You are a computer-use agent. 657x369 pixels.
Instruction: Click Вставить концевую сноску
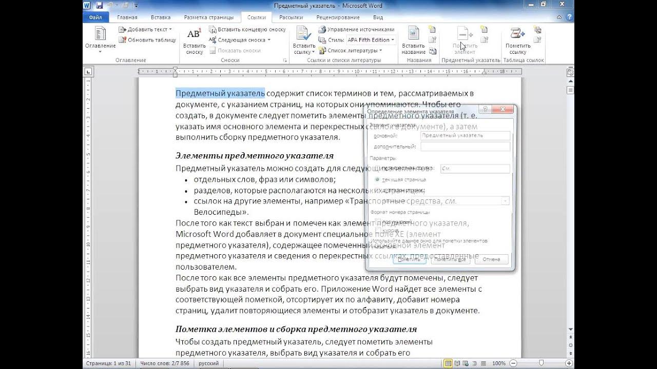[x=247, y=30]
